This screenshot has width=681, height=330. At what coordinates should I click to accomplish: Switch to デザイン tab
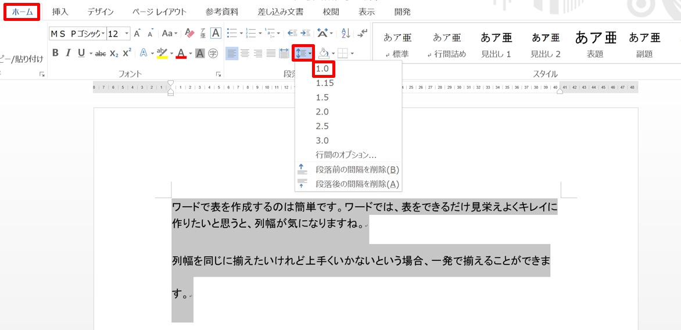coord(102,12)
